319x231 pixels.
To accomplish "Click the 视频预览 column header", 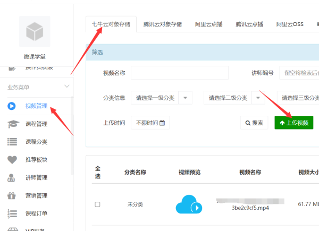I will 189,172.
